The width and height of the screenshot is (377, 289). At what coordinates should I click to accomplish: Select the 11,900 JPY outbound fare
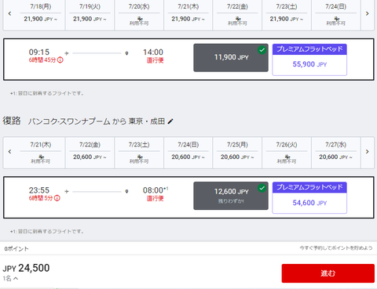click(x=231, y=57)
